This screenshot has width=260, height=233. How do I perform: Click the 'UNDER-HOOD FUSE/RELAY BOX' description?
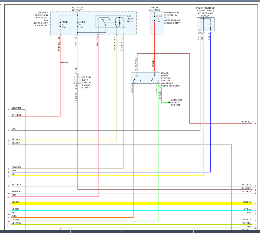coord(173,18)
